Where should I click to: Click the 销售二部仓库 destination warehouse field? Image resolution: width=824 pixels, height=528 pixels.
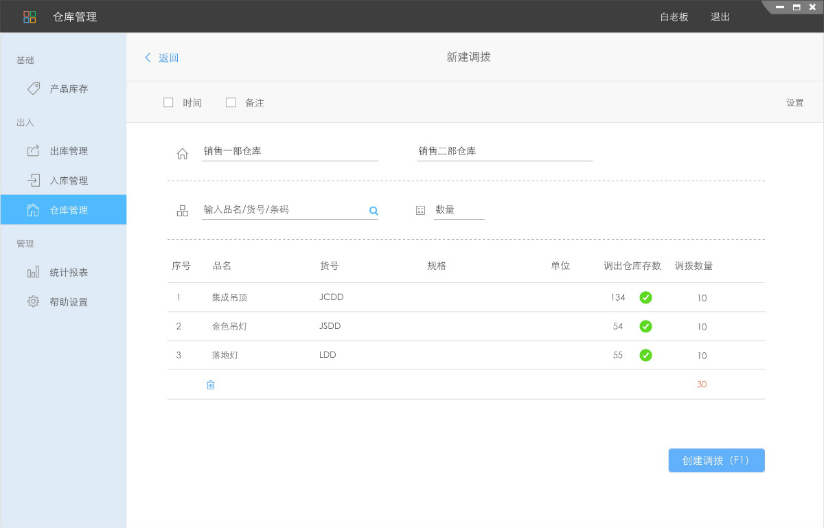click(505, 151)
